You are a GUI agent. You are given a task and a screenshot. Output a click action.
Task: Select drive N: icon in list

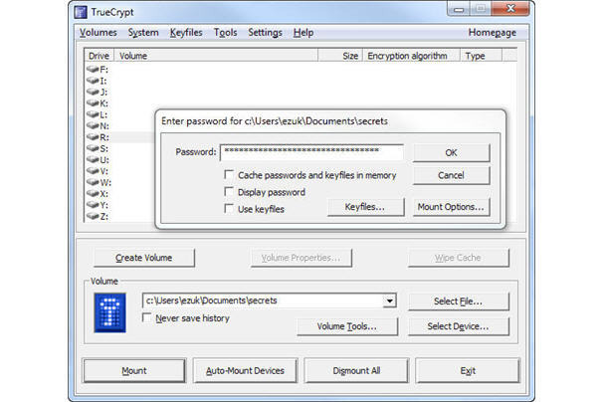tap(93, 125)
